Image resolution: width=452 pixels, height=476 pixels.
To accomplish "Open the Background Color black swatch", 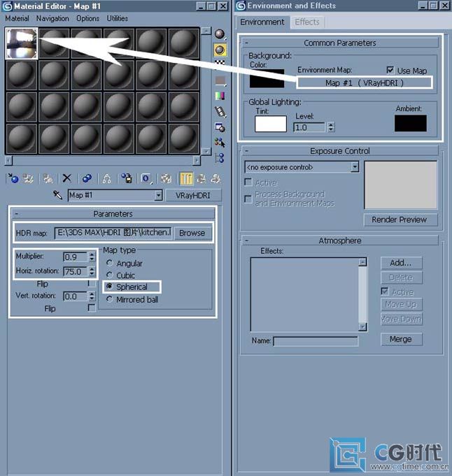I will pyautogui.click(x=267, y=78).
